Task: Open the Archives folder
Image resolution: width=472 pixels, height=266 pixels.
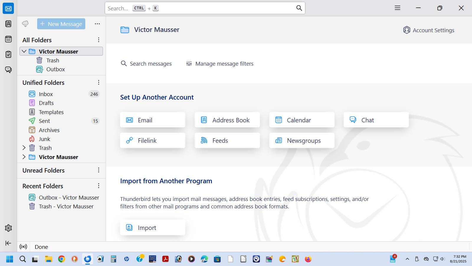Action: [x=61, y=130]
